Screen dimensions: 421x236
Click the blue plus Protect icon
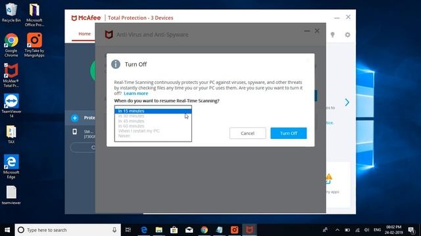click(74, 118)
